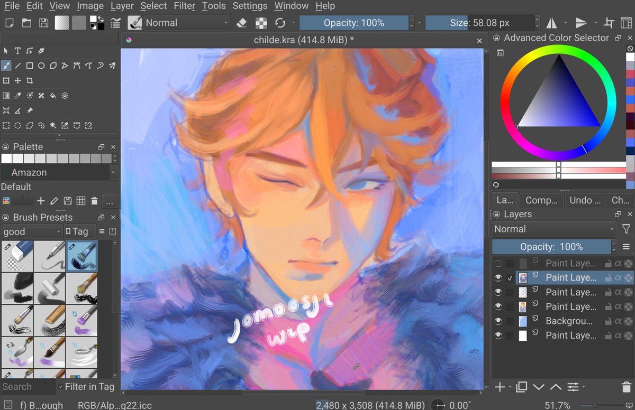The height and width of the screenshot is (410, 635).
Task: Click the palette '...' options button
Action: click(x=110, y=201)
